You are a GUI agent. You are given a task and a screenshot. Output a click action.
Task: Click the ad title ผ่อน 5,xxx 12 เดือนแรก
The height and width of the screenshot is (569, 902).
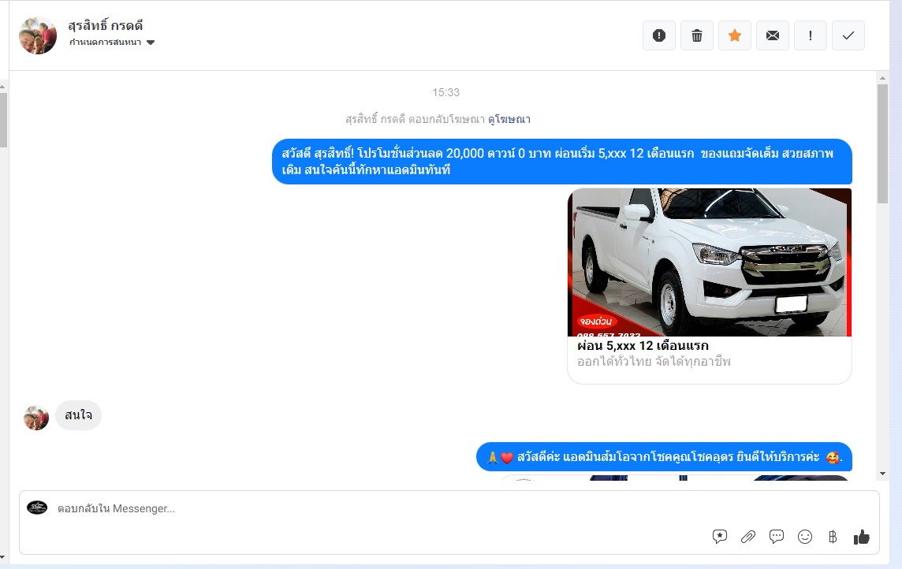643,346
